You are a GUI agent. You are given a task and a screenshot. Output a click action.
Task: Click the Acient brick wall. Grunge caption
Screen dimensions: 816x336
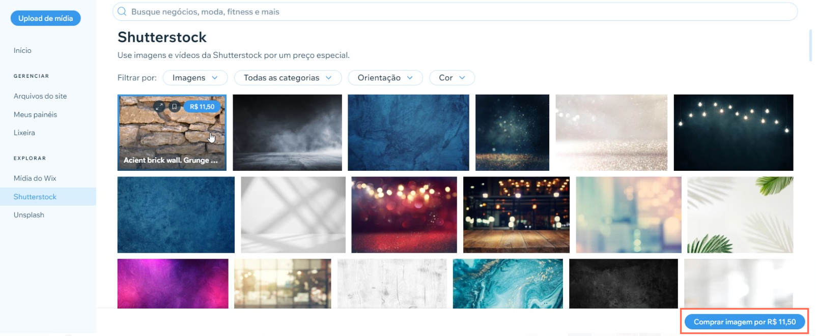(x=171, y=160)
